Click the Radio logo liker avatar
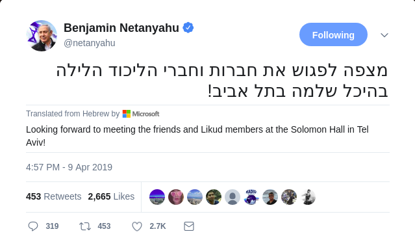415x251 pixels. click(x=251, y=197)
